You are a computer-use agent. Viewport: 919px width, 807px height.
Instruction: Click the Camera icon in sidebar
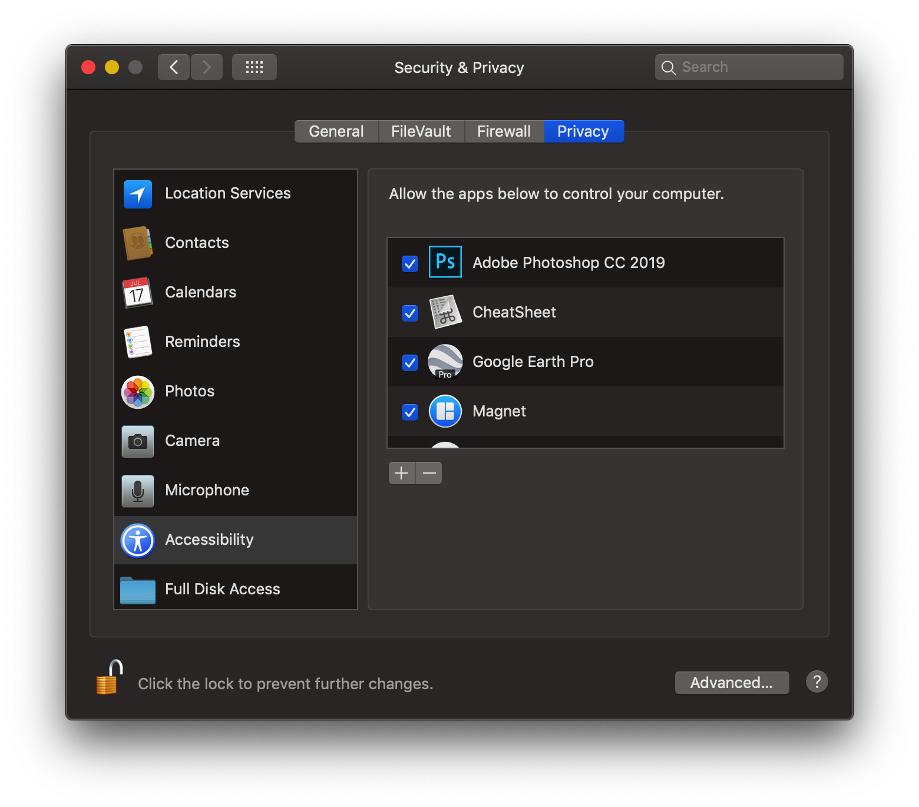pos(137,441)
